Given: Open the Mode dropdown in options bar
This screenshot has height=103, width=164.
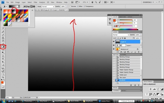Looking at the screenshot, I should (48, 7).
